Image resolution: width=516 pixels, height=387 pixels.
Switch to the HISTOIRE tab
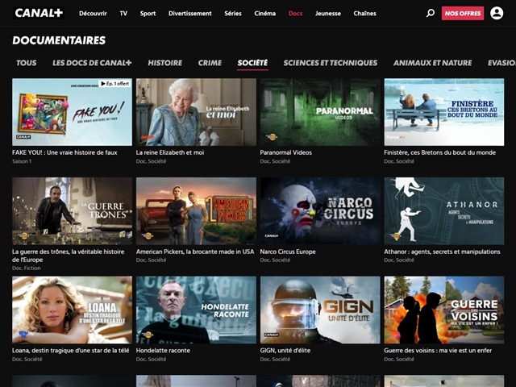(164, 63)
